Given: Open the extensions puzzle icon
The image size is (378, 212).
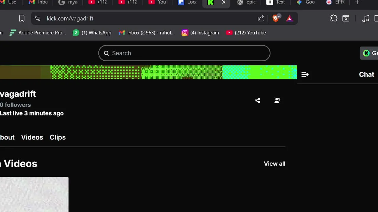Looking at the screenshot, I should pyautogui.click(x=334, y=19).
